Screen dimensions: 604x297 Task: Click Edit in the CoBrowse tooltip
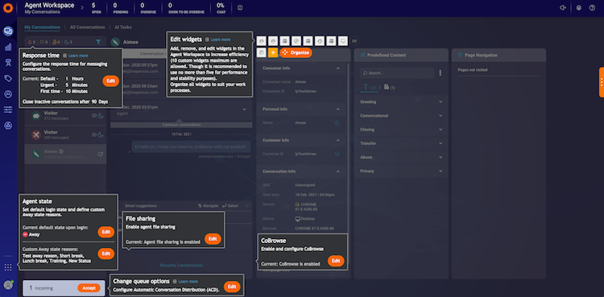point(336,261)
